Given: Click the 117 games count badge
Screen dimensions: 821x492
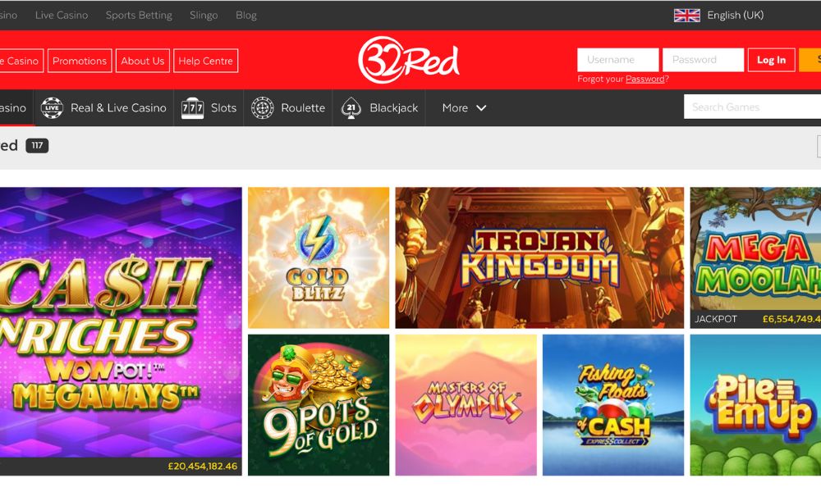Looking at the screenshot, I should (x=37, y=145).
